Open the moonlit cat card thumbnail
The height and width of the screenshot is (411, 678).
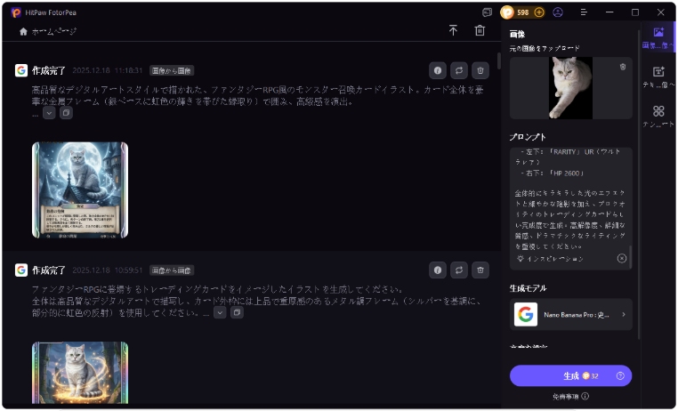pyautogui.click(x=80, y=190)
